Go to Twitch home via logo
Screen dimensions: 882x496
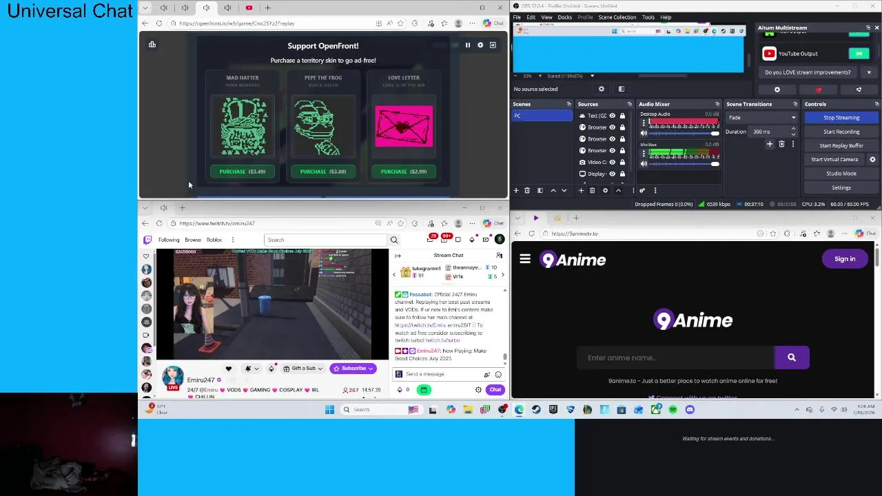click(147, 240)
